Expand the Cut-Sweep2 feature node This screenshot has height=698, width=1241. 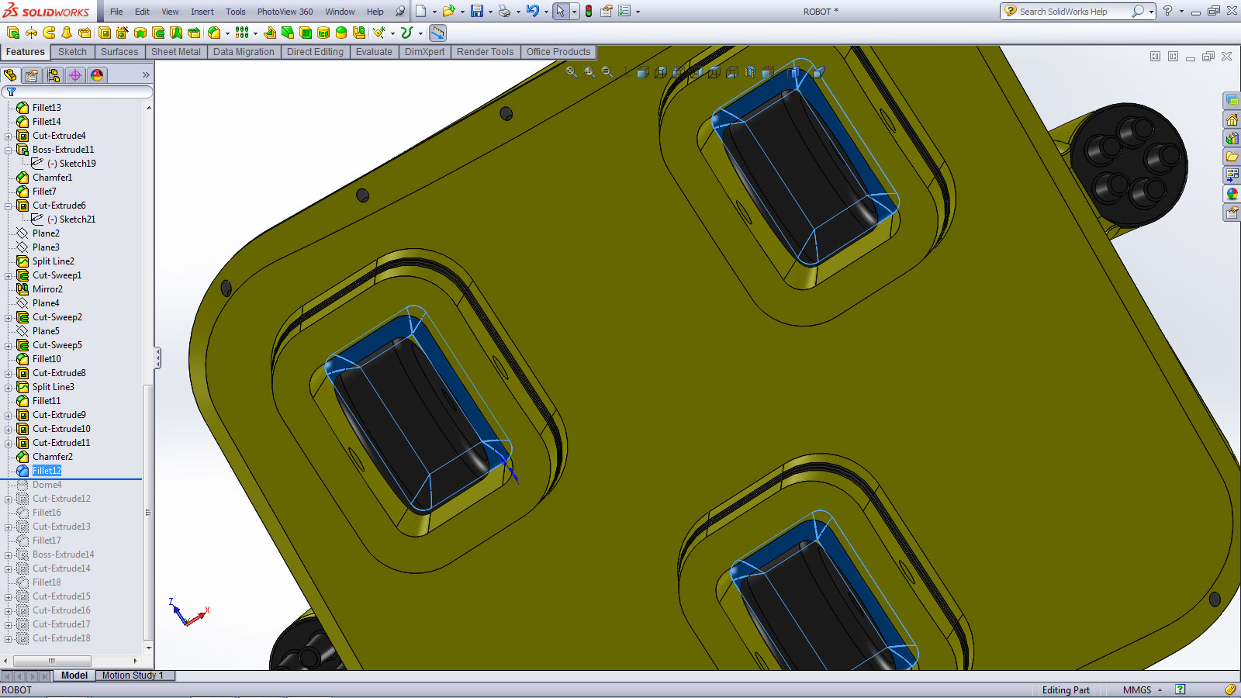point(9,317)
